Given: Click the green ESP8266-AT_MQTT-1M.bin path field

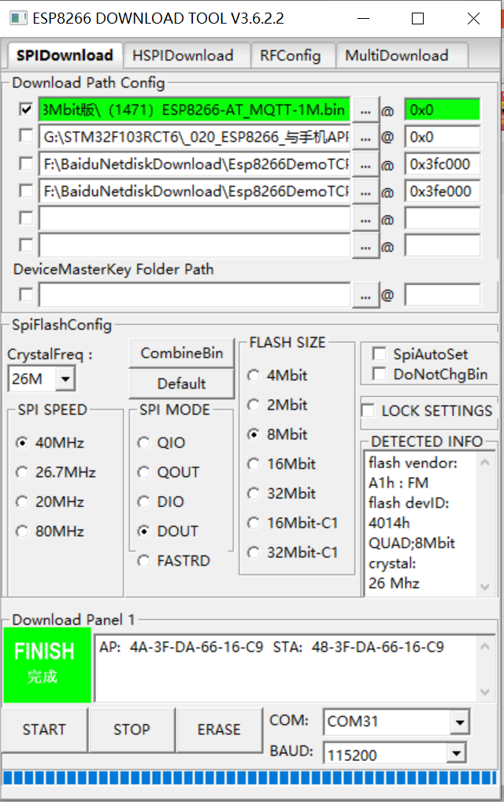Looking at the screenshot, I should (195, 110).
